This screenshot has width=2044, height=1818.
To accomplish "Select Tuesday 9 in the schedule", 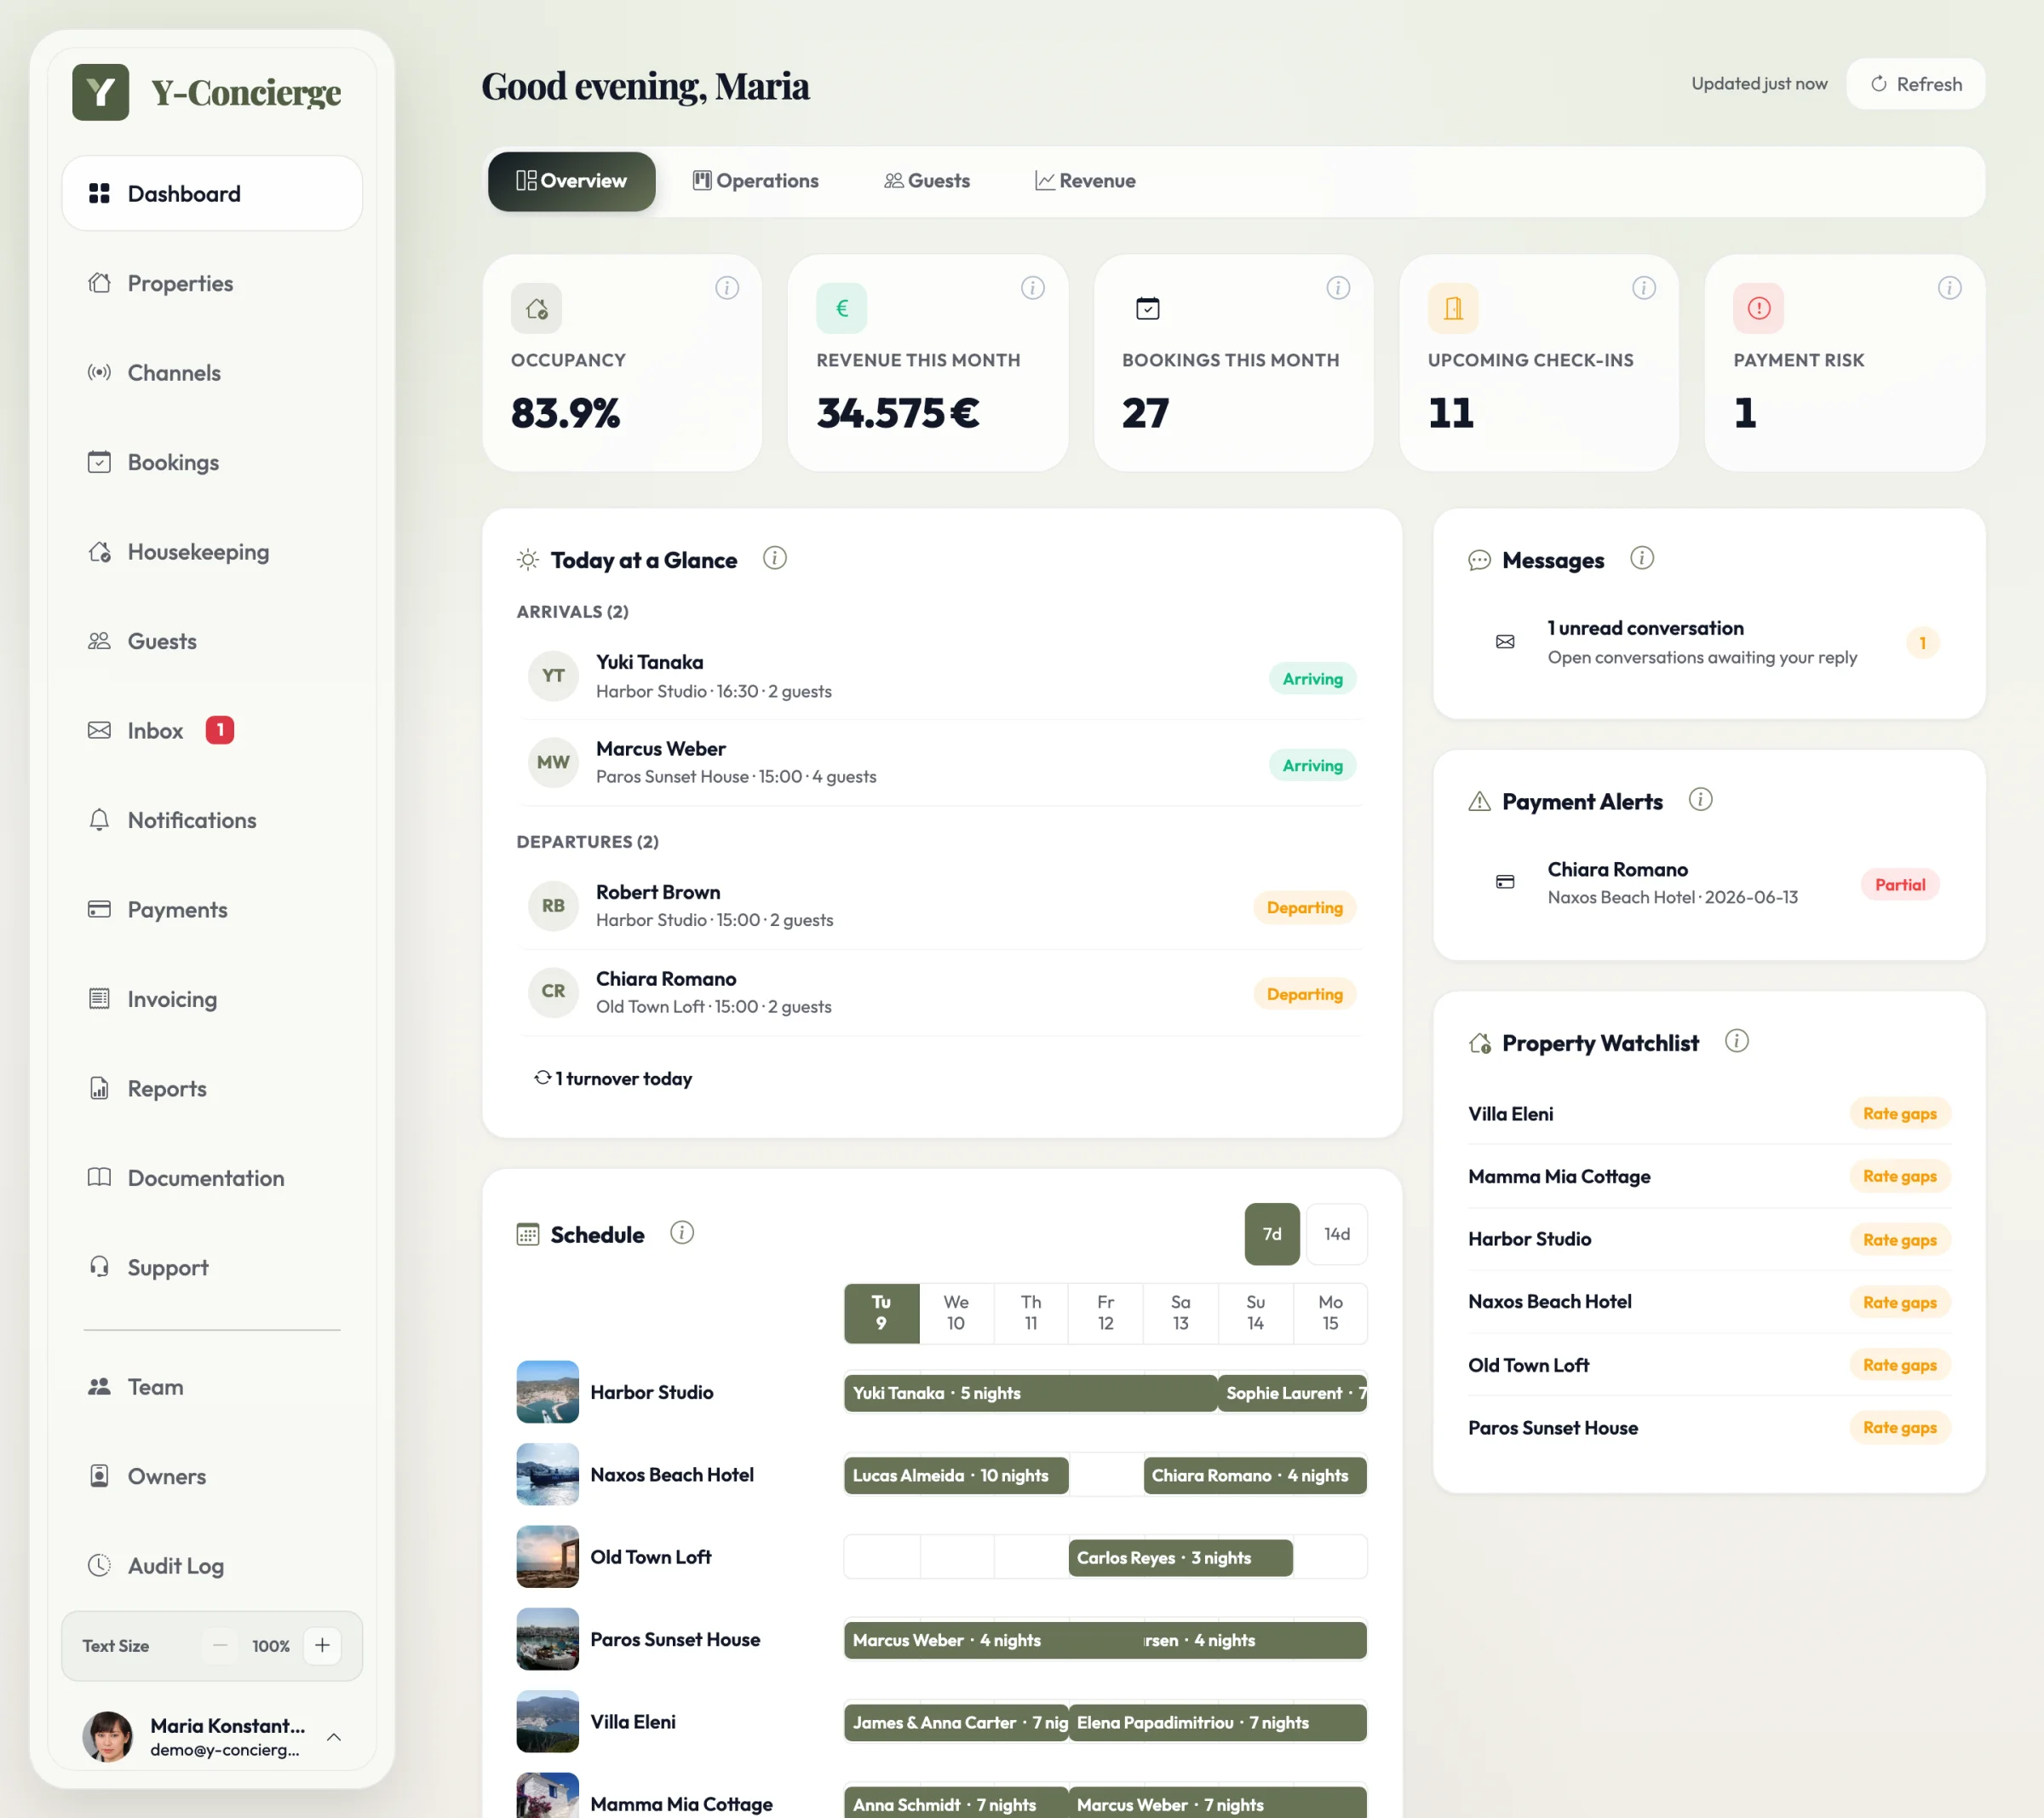I will [x=881, y=1313].
